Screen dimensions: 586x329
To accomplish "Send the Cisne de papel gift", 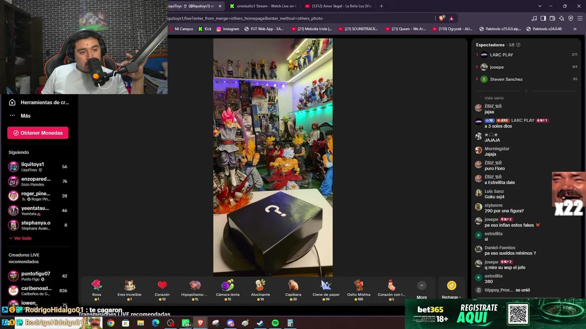I will (326, 290).
